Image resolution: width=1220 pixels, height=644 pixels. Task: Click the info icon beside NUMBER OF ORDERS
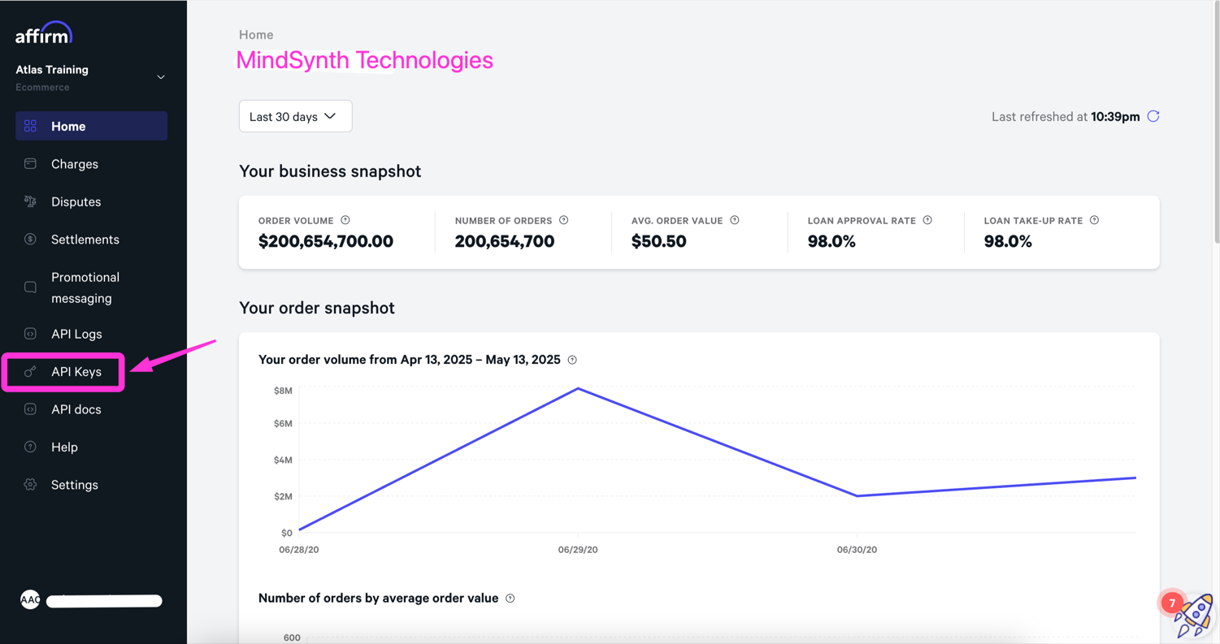pyautogui.click(x=564, y=220)
